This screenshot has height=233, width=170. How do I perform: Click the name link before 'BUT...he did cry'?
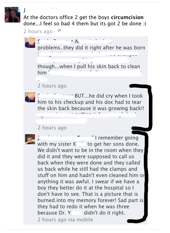point(55,96)
